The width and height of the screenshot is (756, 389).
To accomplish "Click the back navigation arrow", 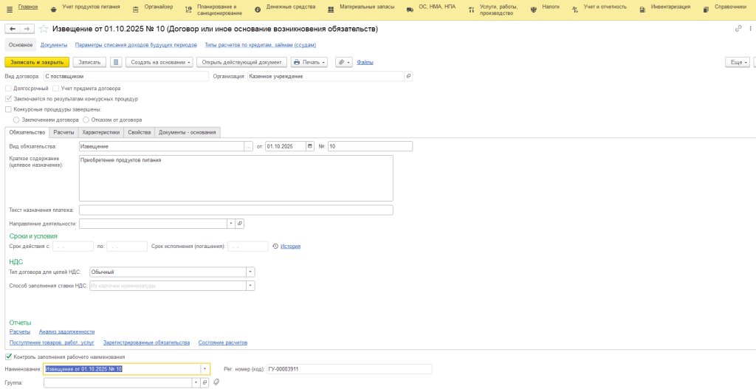I will tap(13, 29).
